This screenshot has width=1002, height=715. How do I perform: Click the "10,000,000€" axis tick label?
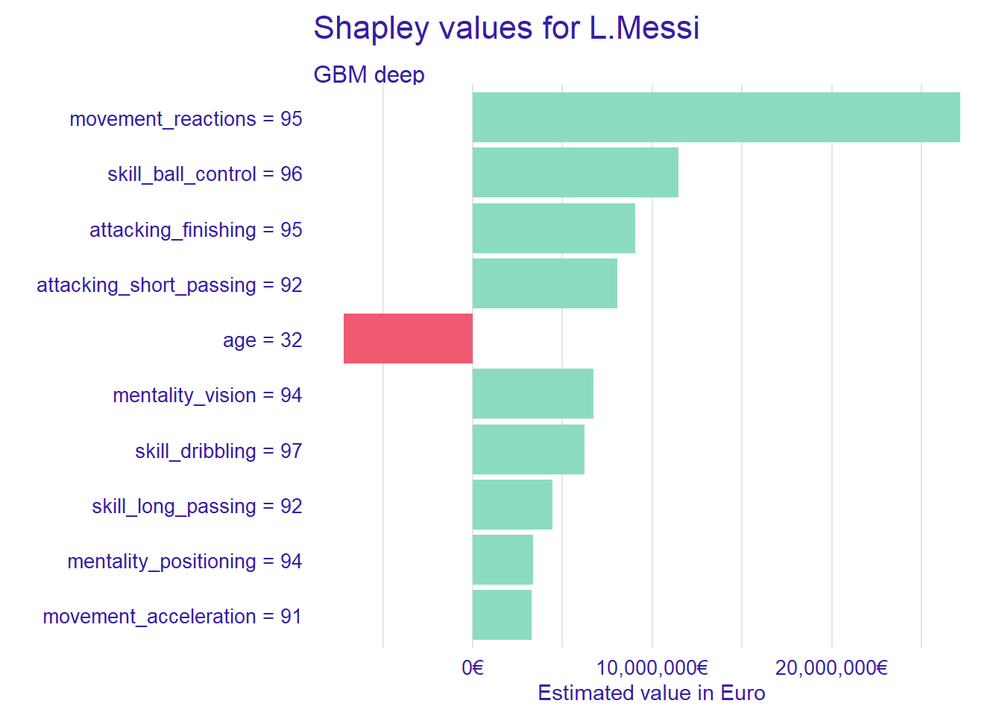click(x=652, y=667)
